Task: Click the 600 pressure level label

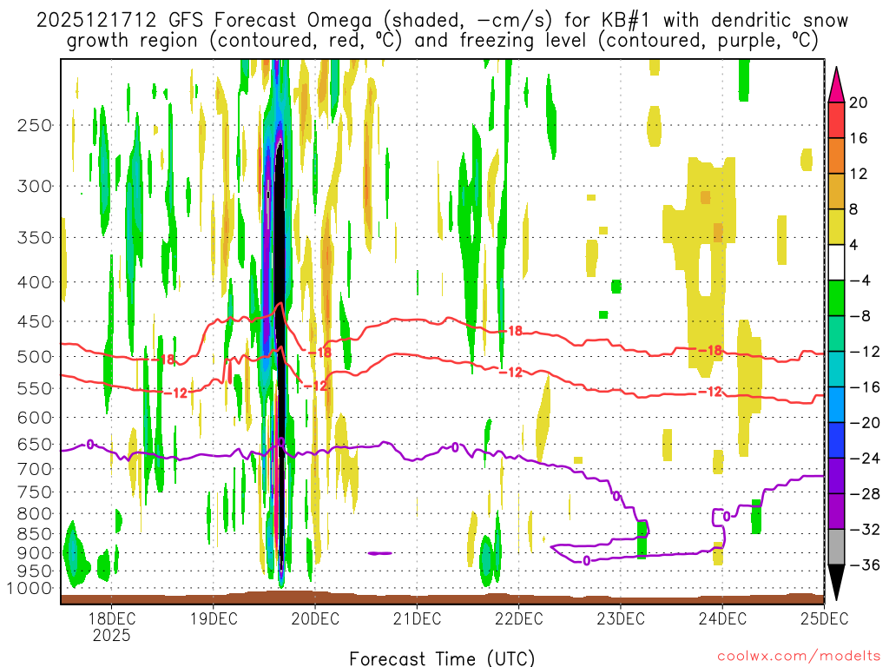Action: [35, 418]
